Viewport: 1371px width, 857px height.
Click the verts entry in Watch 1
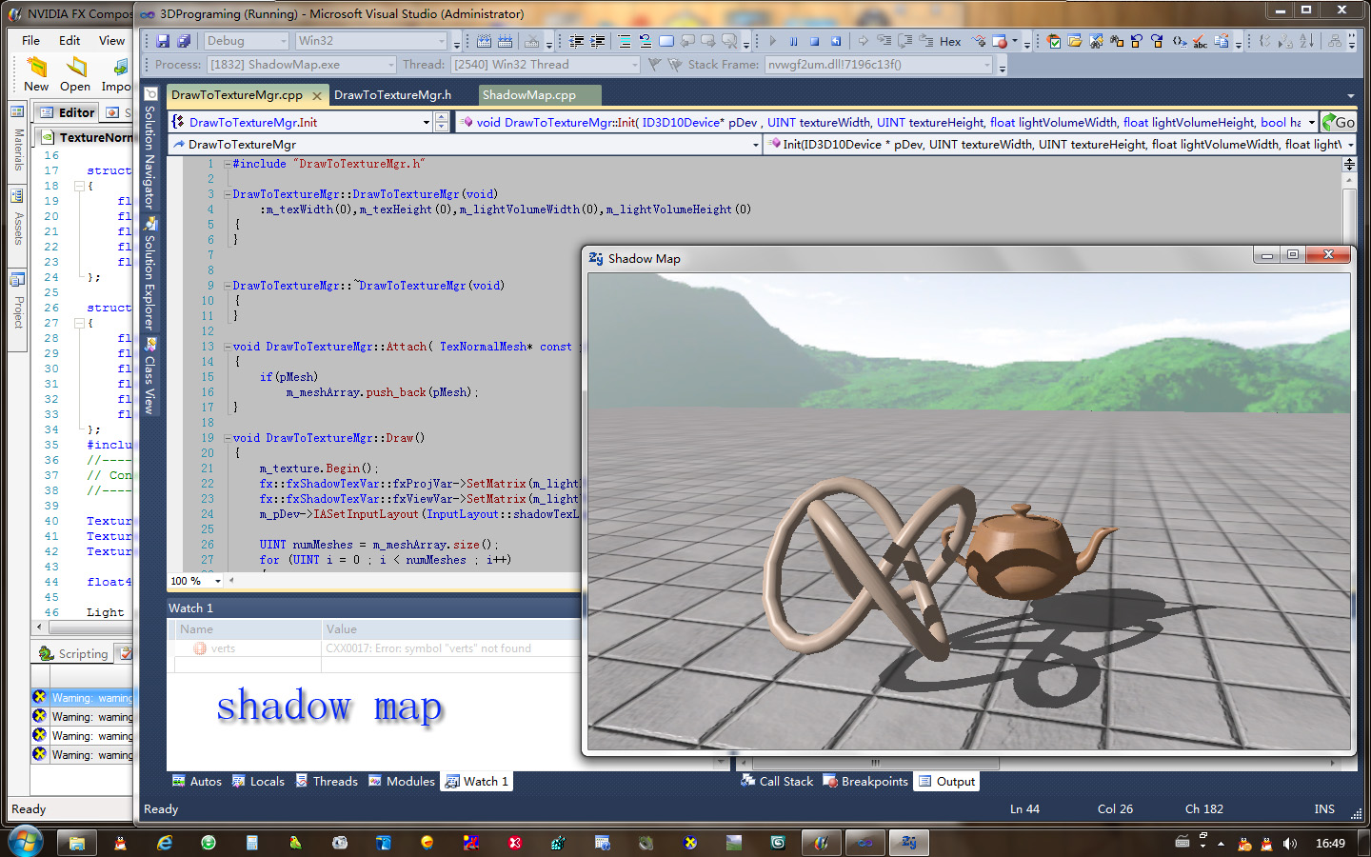point(223,648)
